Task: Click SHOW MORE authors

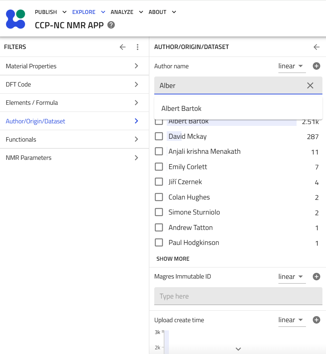Action: click(x=173, y=259)
